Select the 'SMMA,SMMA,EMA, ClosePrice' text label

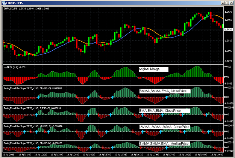coord(165,91)
